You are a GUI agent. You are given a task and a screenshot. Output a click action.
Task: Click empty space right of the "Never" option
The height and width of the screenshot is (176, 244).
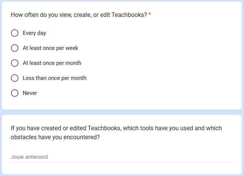point(132,93)
